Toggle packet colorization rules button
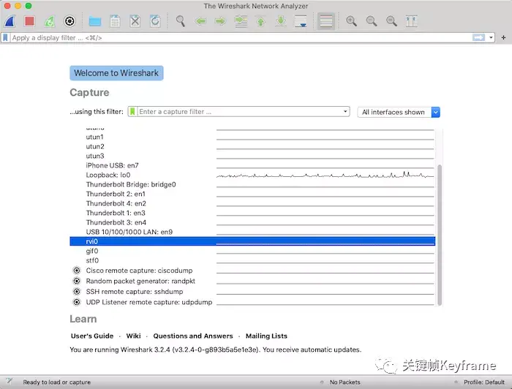512x389 pixels. (326, 21)
